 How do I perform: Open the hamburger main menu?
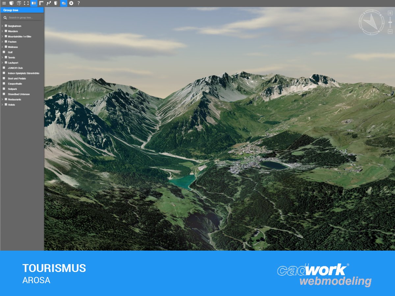pyautogui.click(x=4, y=3)
